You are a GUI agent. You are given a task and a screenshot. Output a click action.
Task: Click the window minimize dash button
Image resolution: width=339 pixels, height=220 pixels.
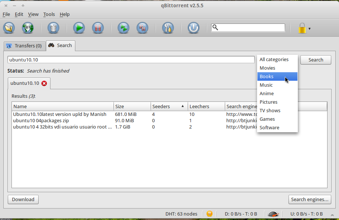tap(14, 6)
